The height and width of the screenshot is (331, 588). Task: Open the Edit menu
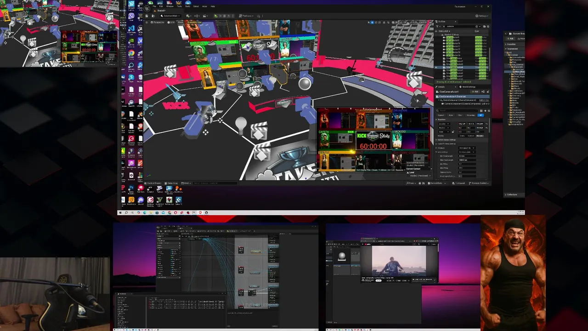pyautogui.click(x=161, y=6)
